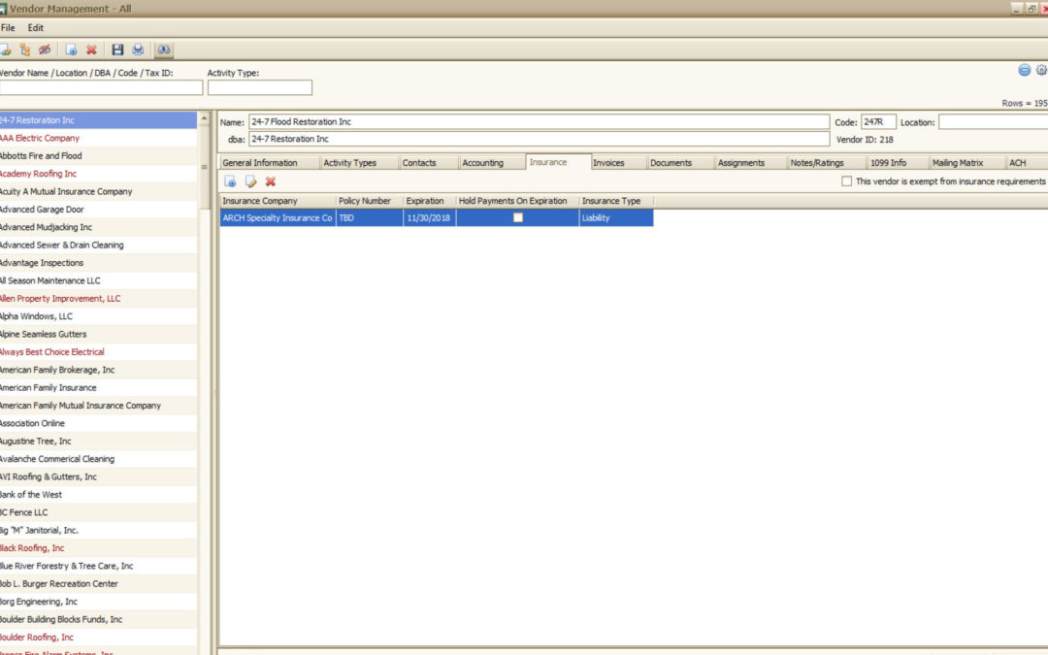Check vendor exempt from insurance requirements box
The width and height of the screenshot is (1048, 655).
[x=847, y=181]
